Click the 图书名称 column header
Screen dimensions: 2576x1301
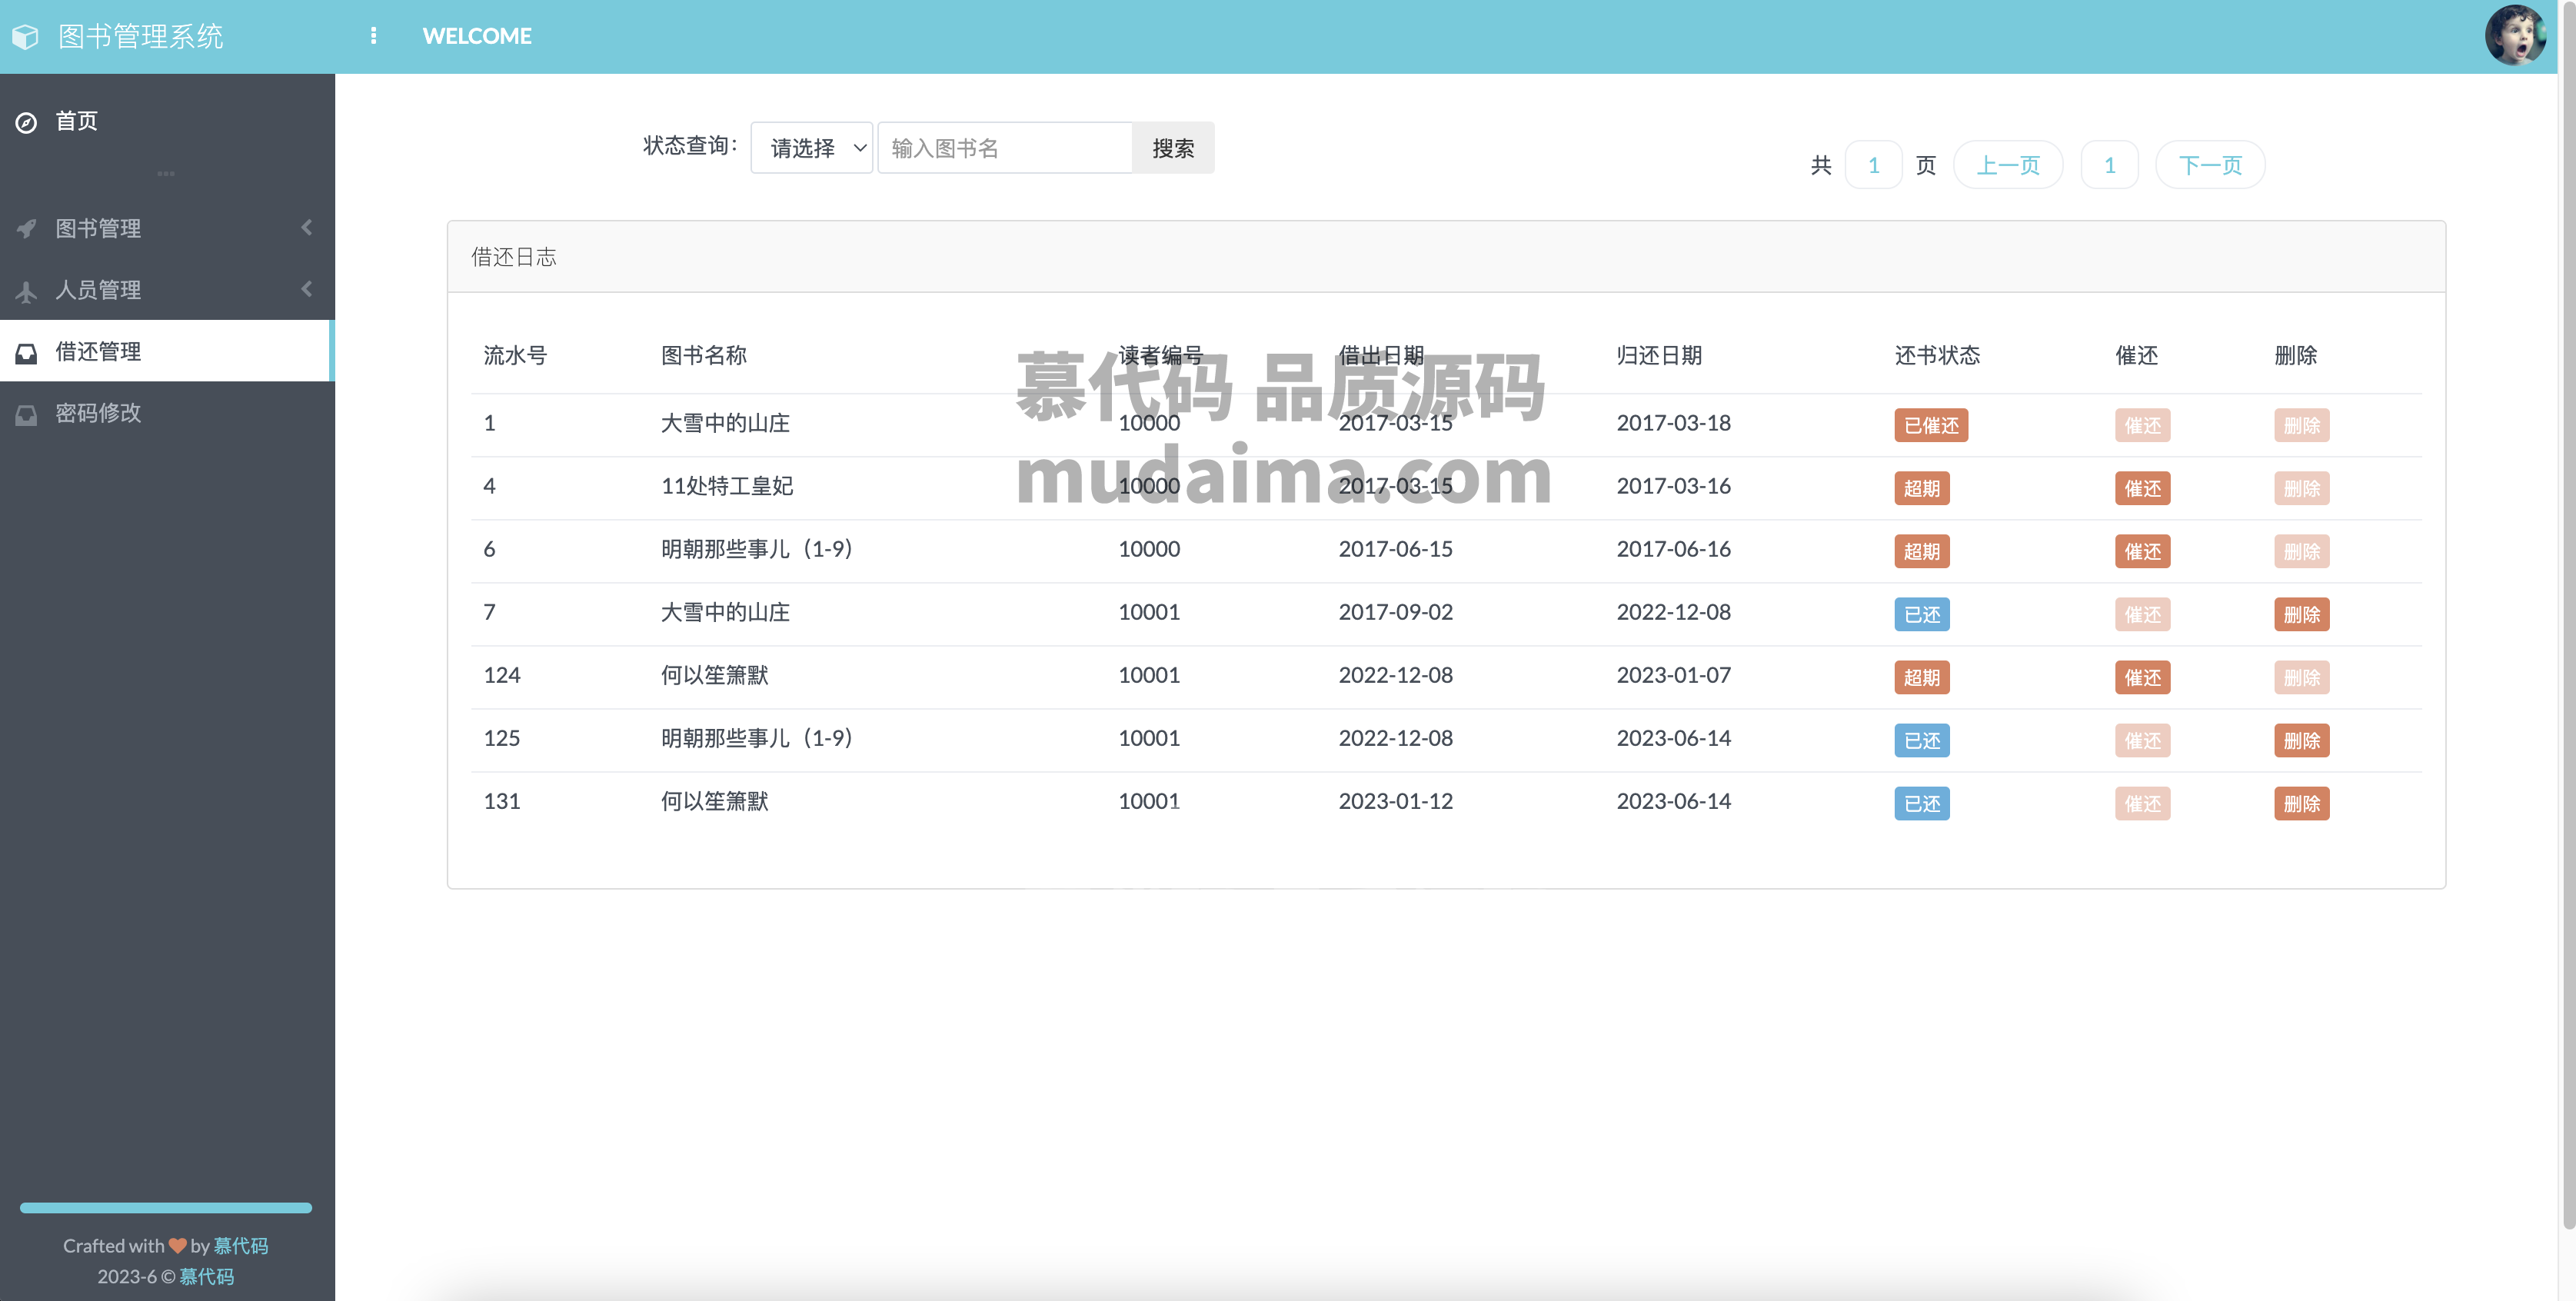tap(704, 355)
